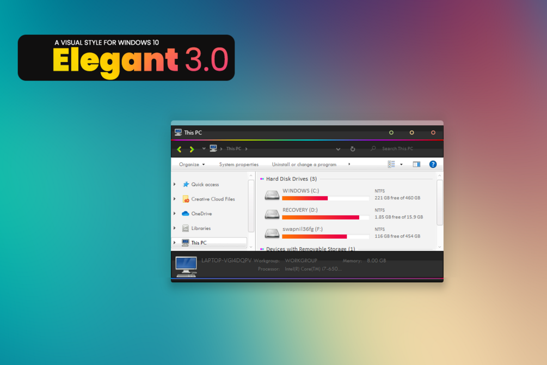Click the Quick access star icon

click(186, 185)
